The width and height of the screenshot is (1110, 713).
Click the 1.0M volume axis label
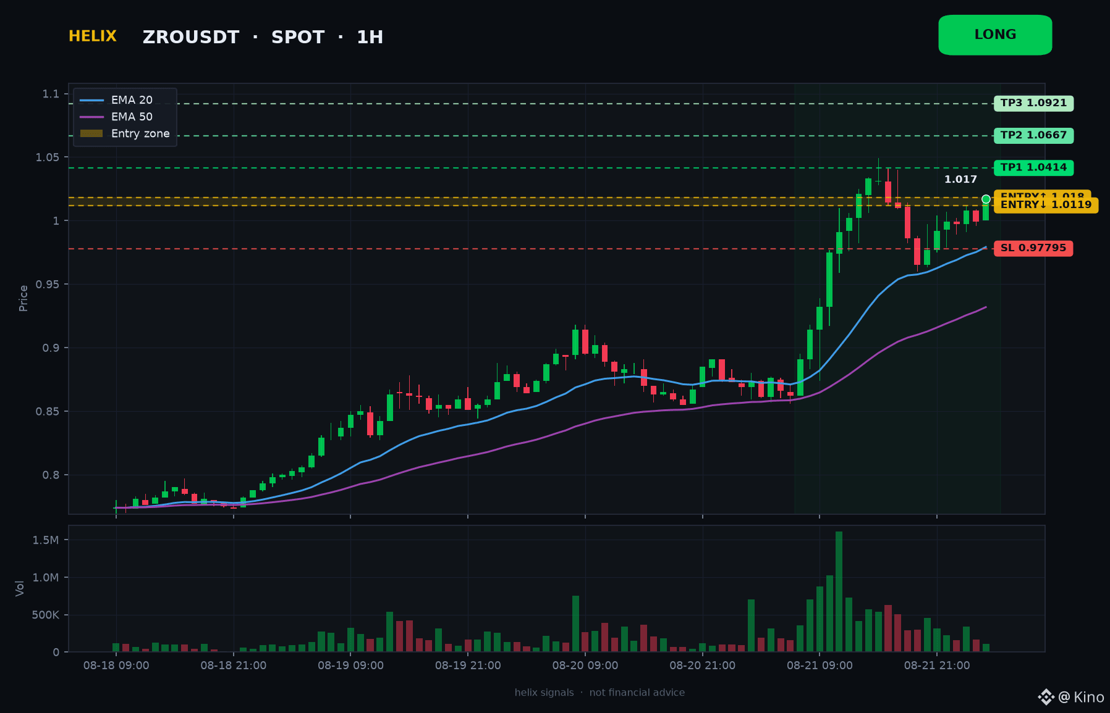tap(46, 578)
